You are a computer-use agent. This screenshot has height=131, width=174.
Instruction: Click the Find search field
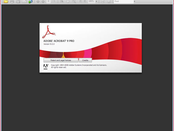pos(124,1)
